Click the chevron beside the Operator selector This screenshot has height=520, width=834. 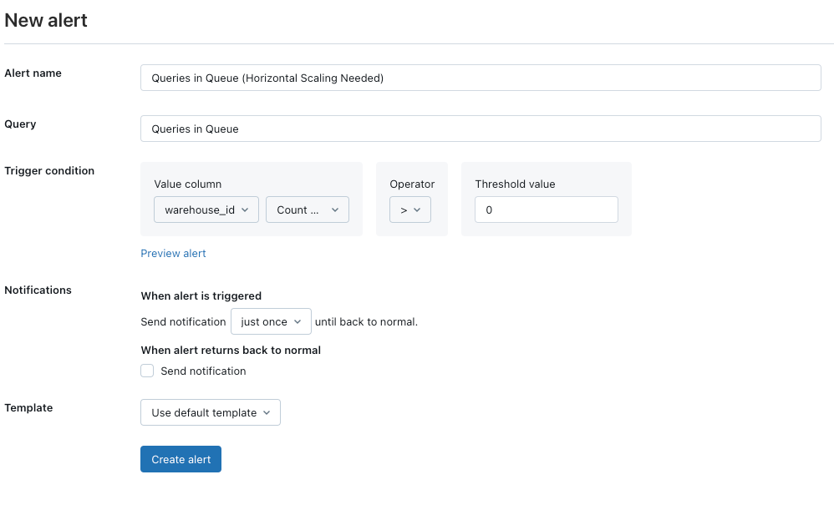pos(417,210)
